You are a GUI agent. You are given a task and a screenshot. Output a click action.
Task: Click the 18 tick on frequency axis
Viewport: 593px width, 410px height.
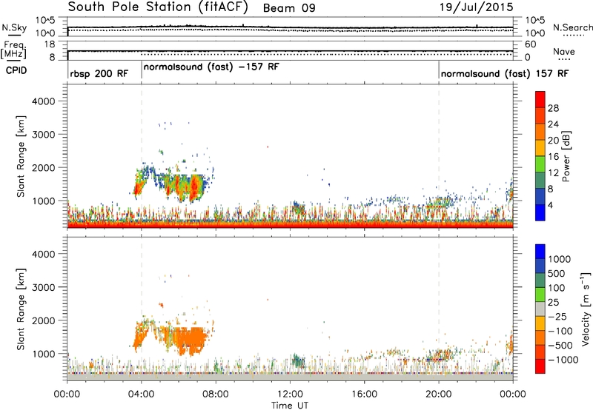pyautogui.click(x=50, y=44)
